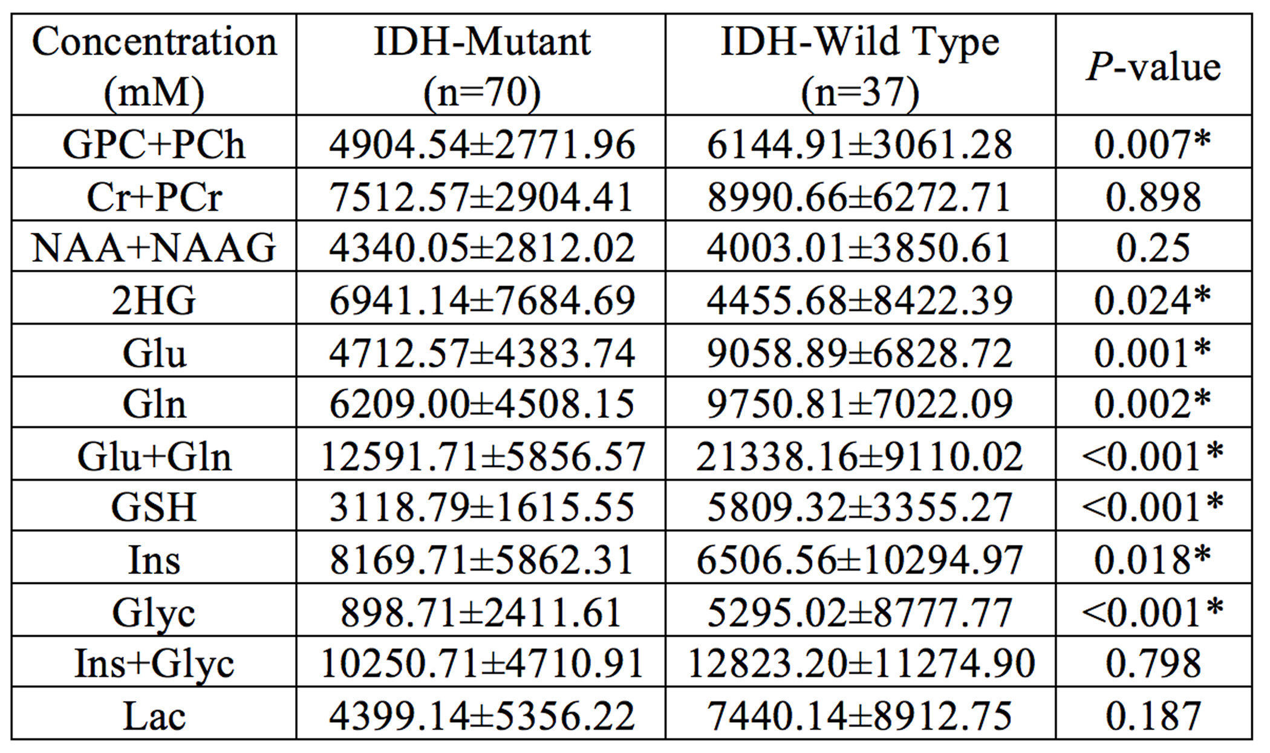The width and height of the screenshot is (1270, 753).
Task: Select the 0.007* P-value cell
Action: coord(1153,144)
